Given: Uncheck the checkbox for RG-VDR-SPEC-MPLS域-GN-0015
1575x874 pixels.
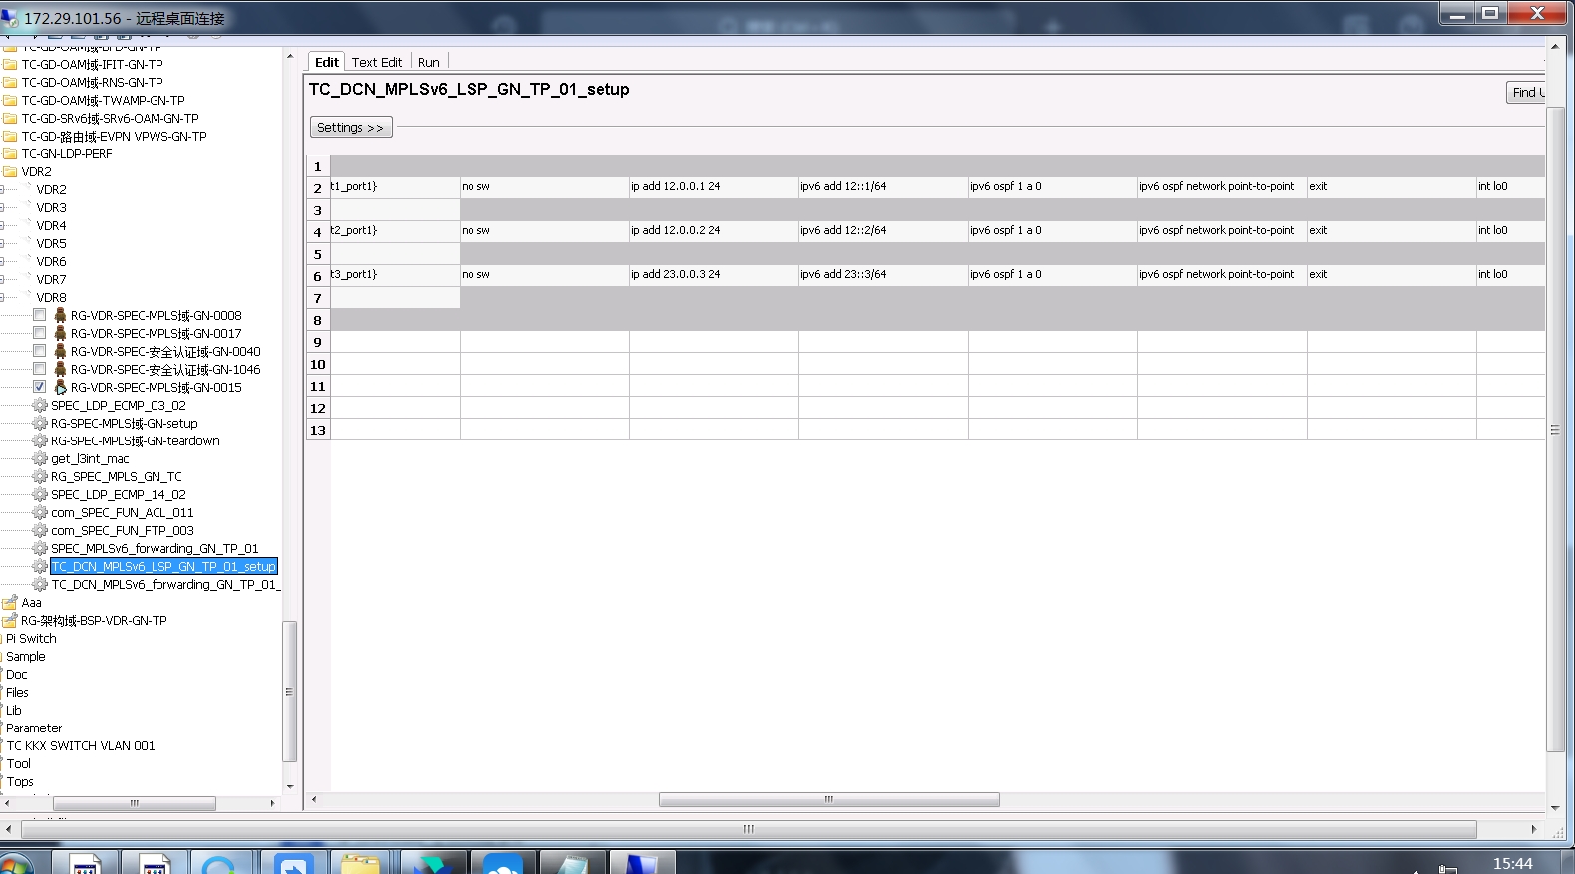Looking at the screenshot, I should 39,387.
